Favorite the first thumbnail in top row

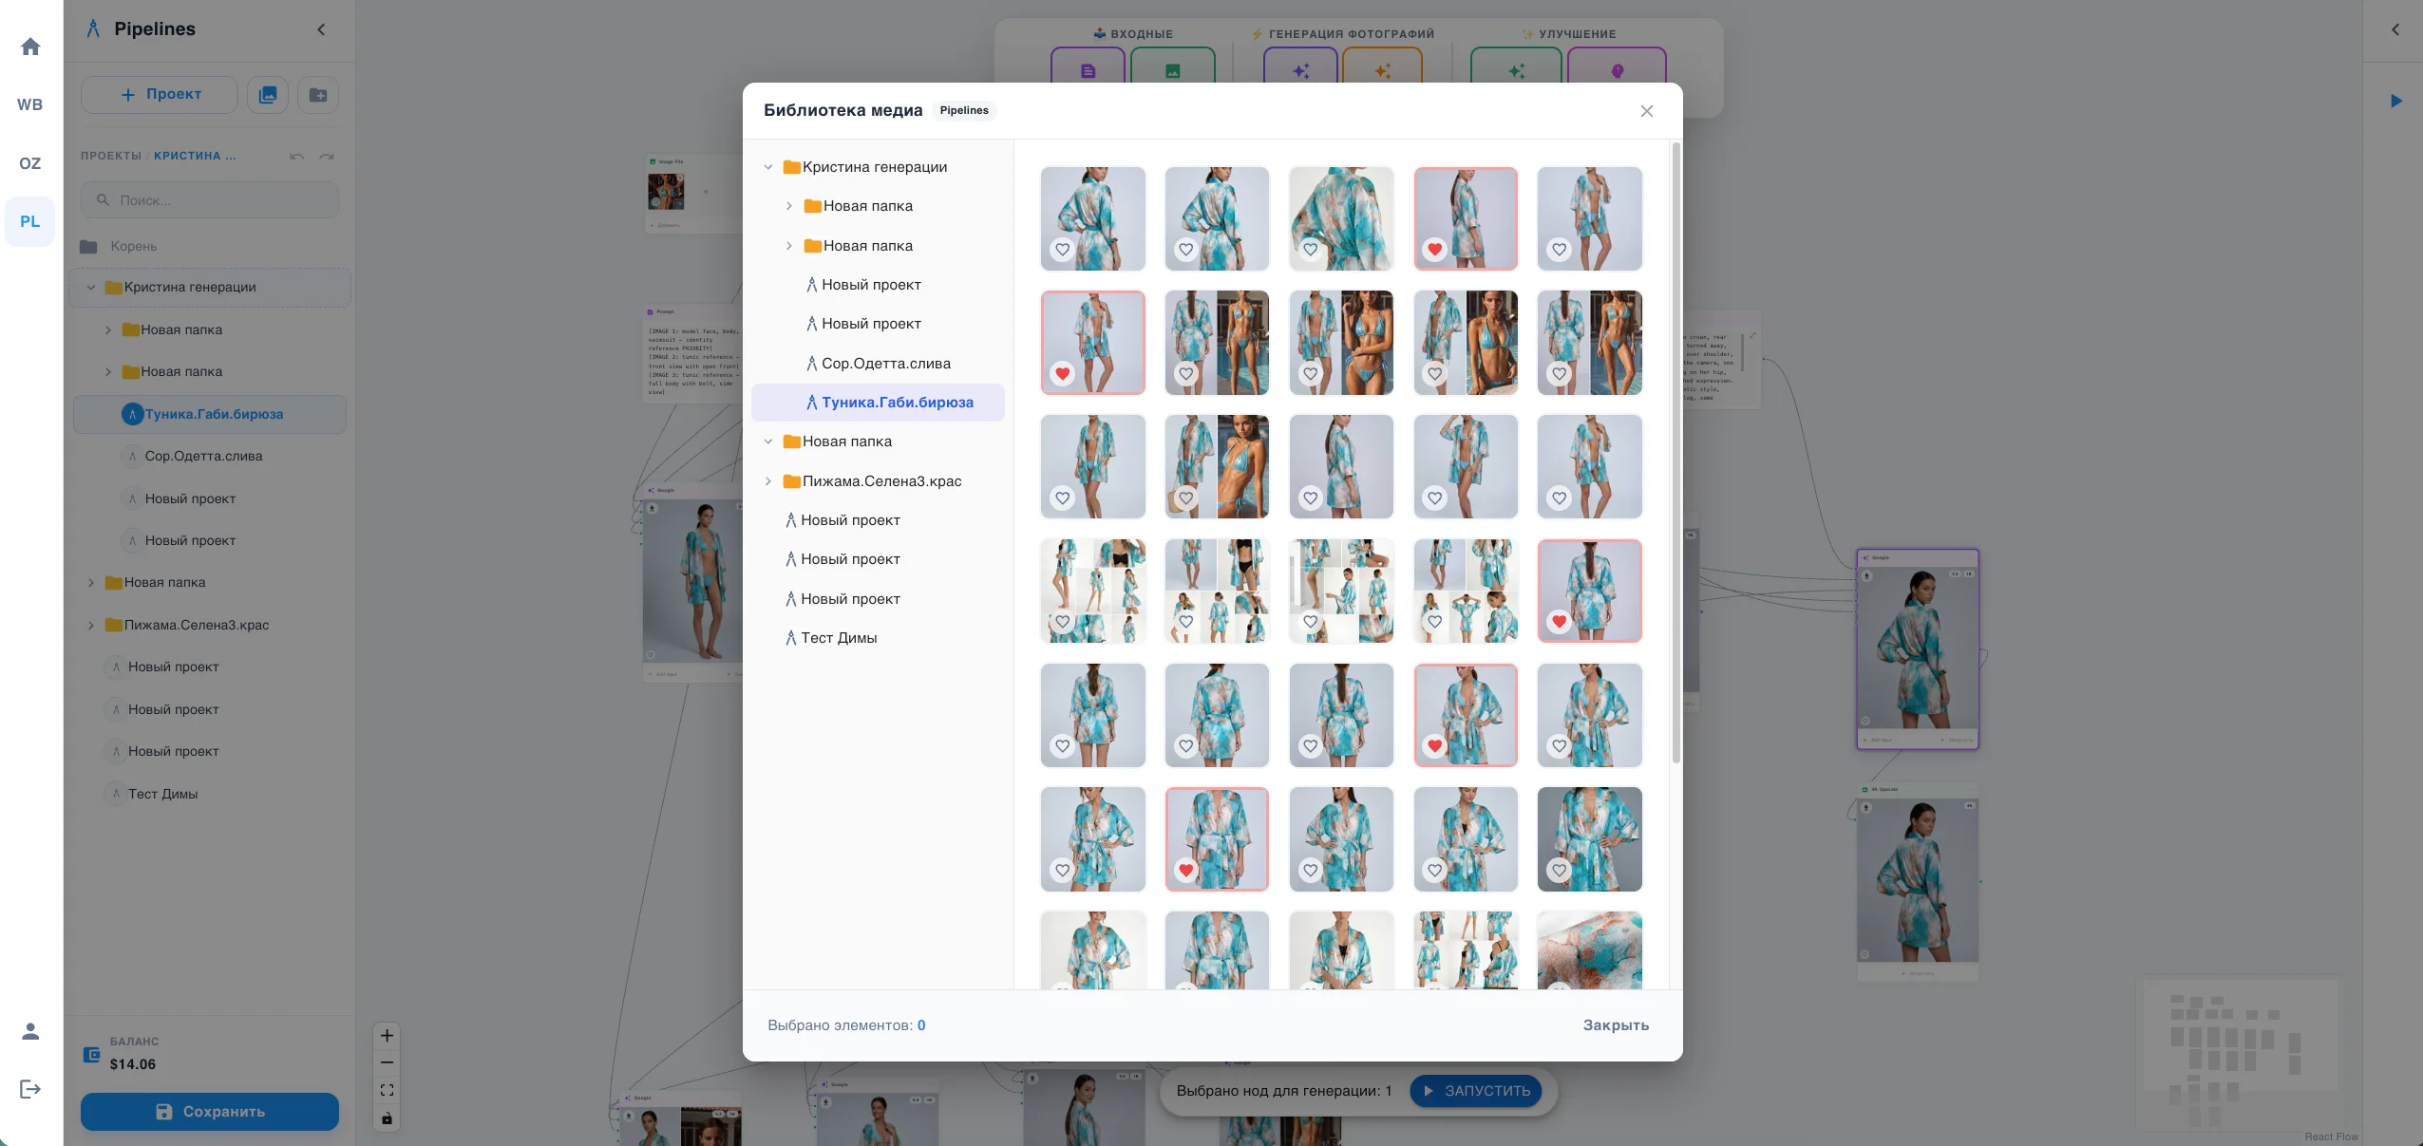(x=1062, y=250)
